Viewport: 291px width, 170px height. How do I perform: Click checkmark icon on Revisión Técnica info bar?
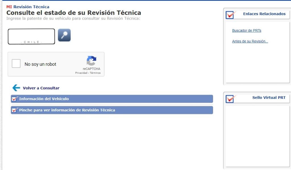click(15, 110)
